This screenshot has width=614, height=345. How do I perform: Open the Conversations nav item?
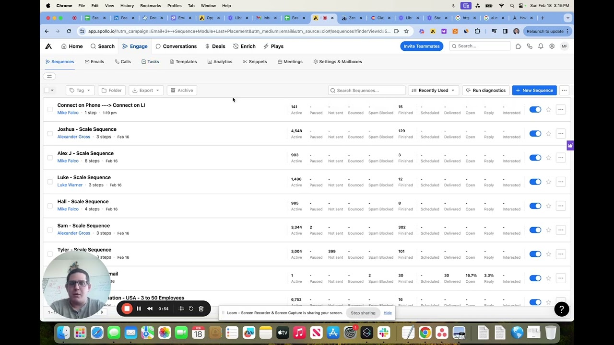click(x=176, y=46)
